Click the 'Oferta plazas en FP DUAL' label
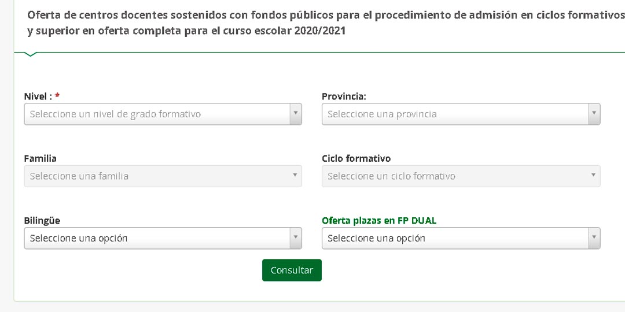This screenshot has width=625, height=312. click(x=379, y=221)
